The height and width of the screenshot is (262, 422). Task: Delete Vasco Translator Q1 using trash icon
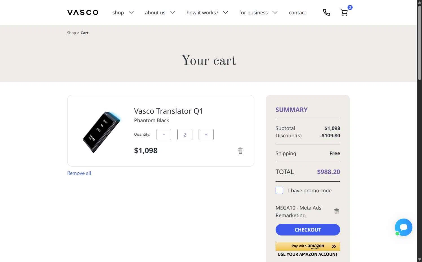tap(240, 151)
